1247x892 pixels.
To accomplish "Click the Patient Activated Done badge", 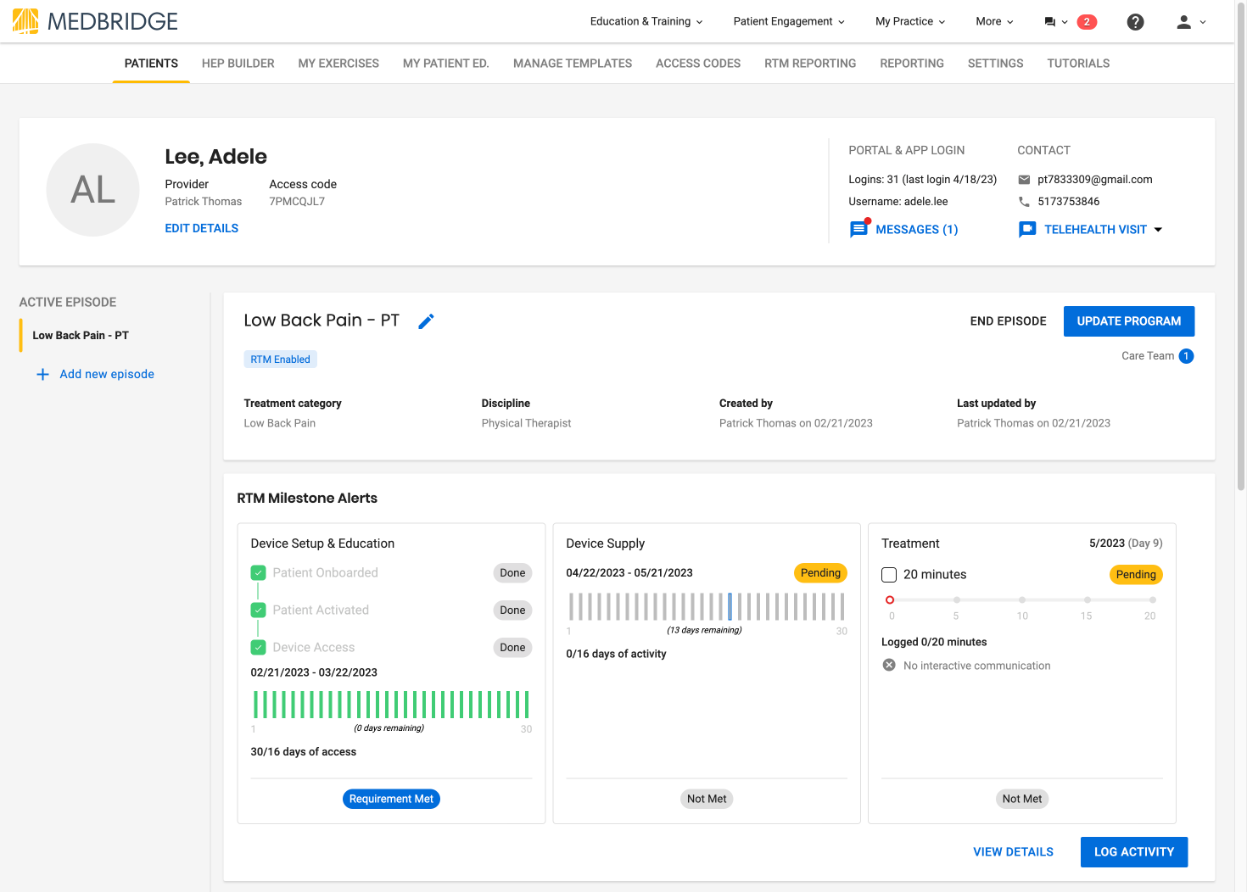I will 512,610.
